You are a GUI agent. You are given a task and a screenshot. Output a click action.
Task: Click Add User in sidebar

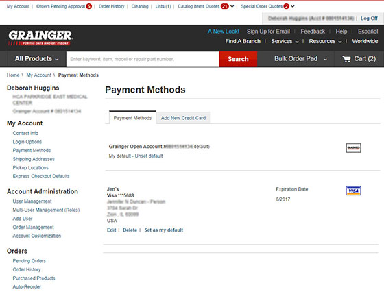coord(23,219)
